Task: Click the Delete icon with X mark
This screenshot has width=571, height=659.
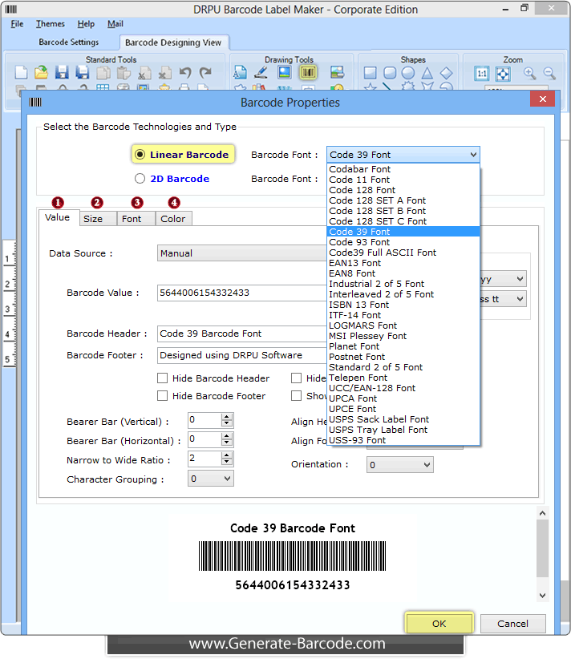Action: click(x=165, y=73)
